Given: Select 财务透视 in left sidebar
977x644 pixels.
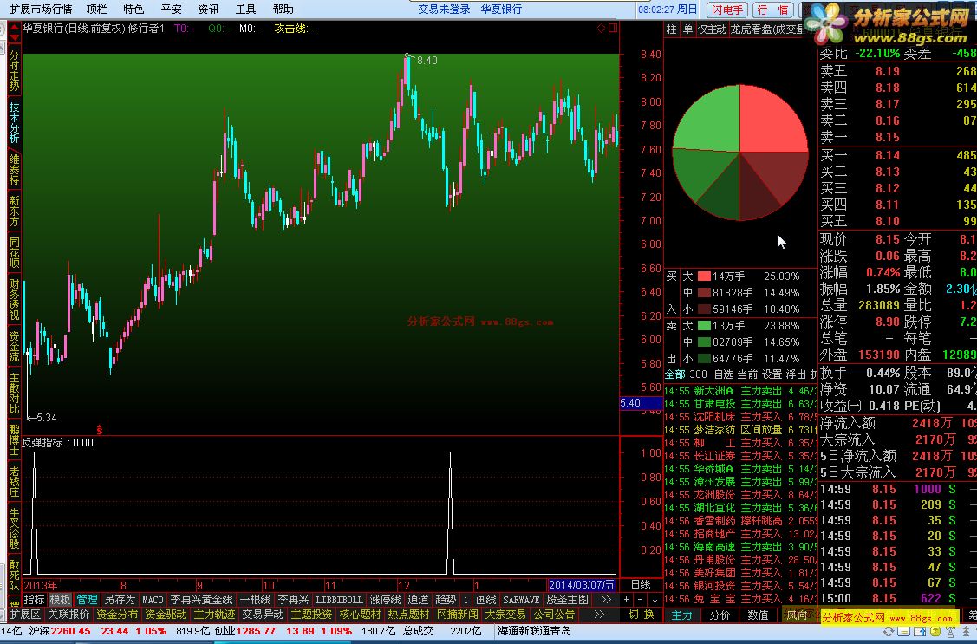Looking at the screenshot, I should [x=15, y=299].
